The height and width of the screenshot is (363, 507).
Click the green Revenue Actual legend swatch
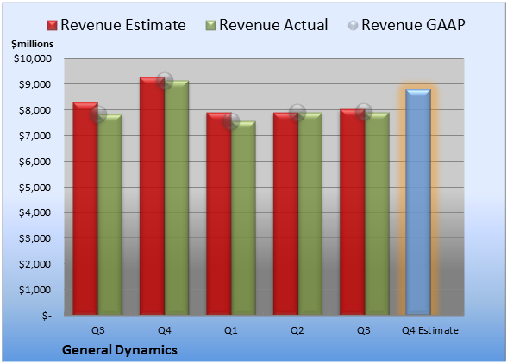pyautogui.click(x=210, y=26)
